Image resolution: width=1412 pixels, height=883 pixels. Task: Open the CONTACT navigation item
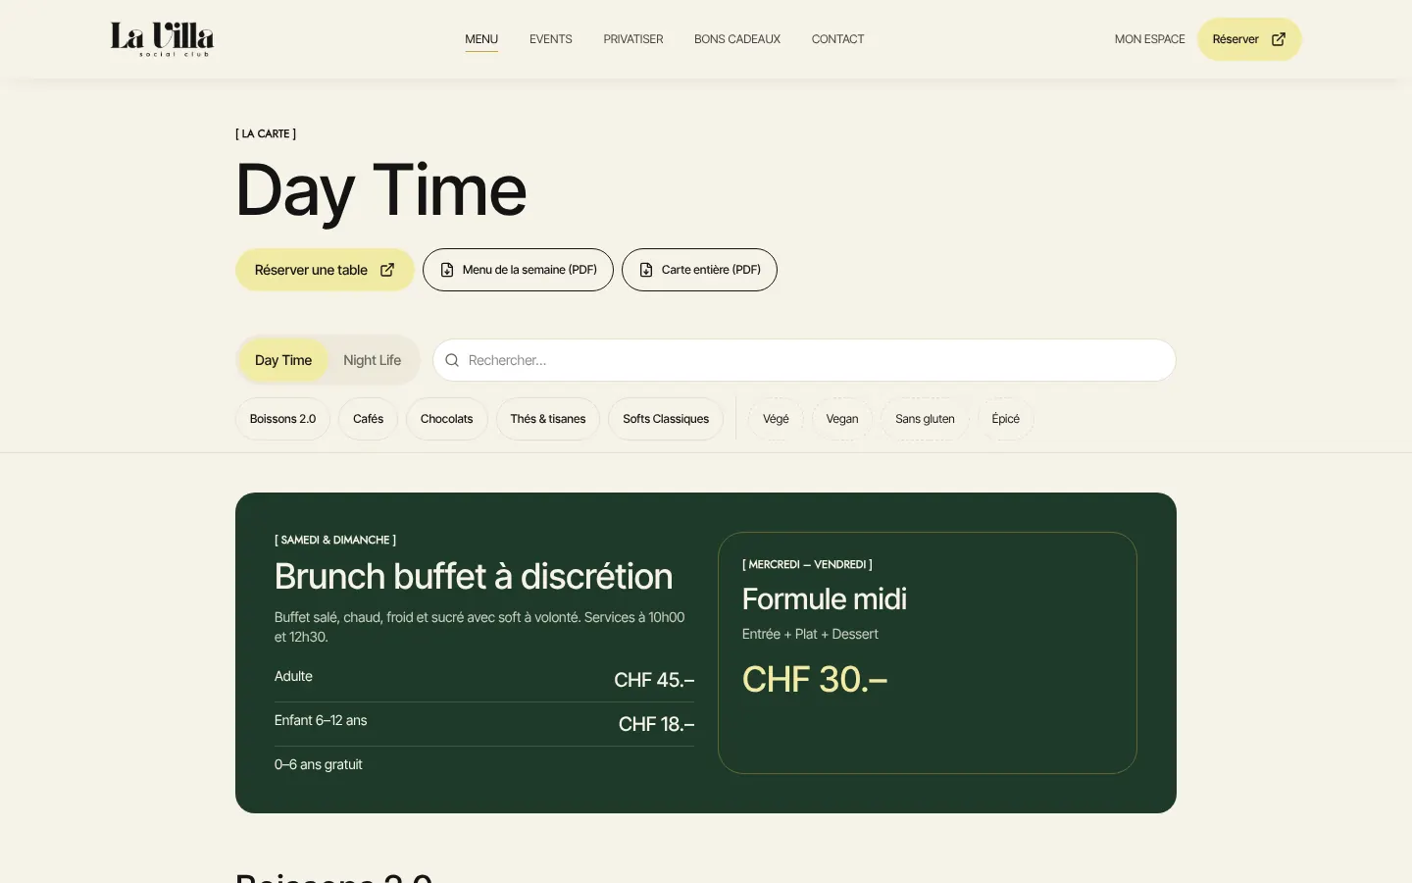point(838,39)
